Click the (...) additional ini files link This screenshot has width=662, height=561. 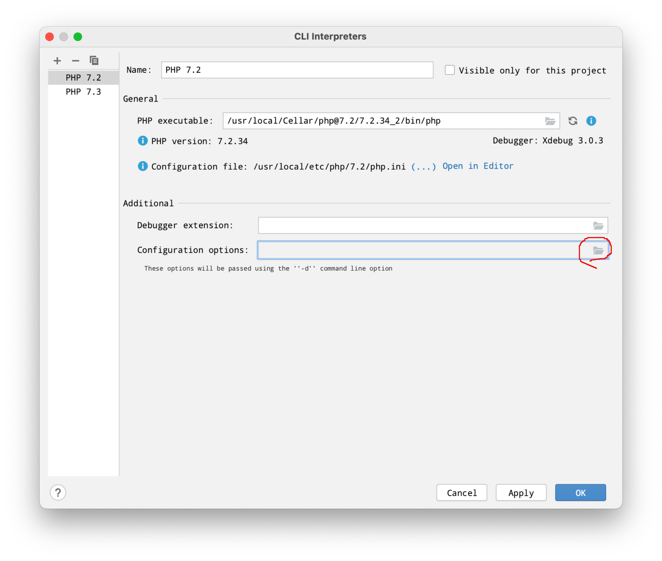coord(424,167)
